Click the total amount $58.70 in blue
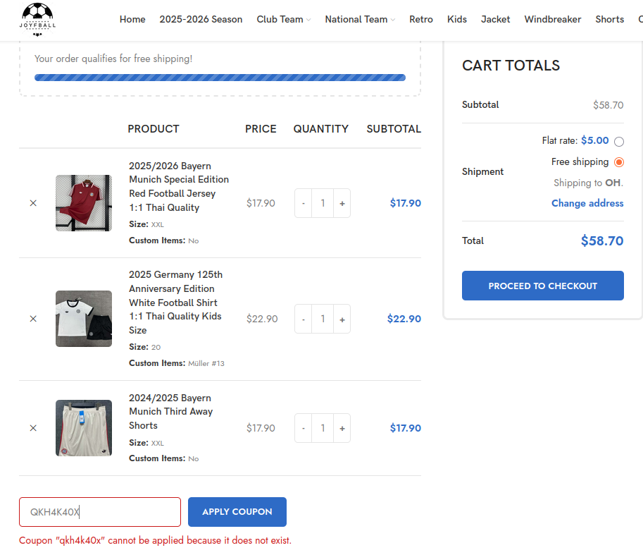Image resolution: width=643 pixels, height=555 pixels. (x=602, y=241)
